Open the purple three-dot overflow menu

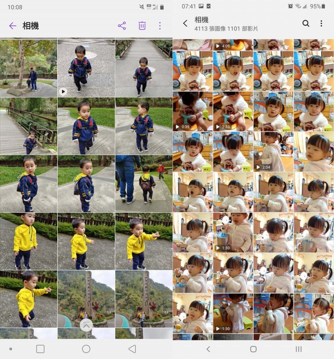160,26
